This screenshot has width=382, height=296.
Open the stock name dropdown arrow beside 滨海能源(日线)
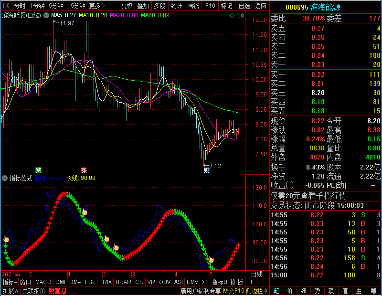[46, 16]
